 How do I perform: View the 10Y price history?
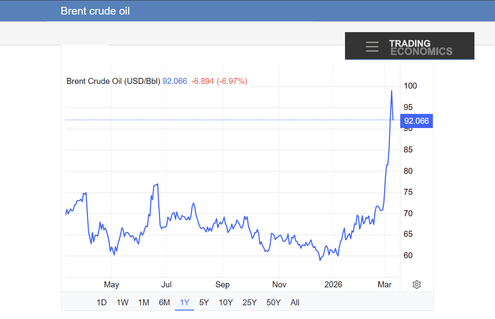226,303
